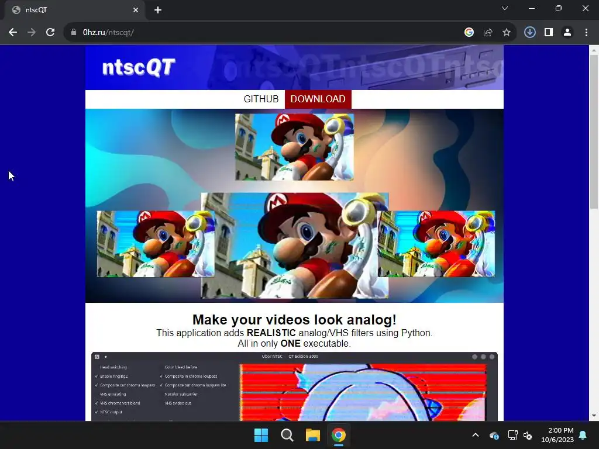Show hidden system tray icons
The height and width of the screenshot is (449, 599).
(x=476, y=435)
